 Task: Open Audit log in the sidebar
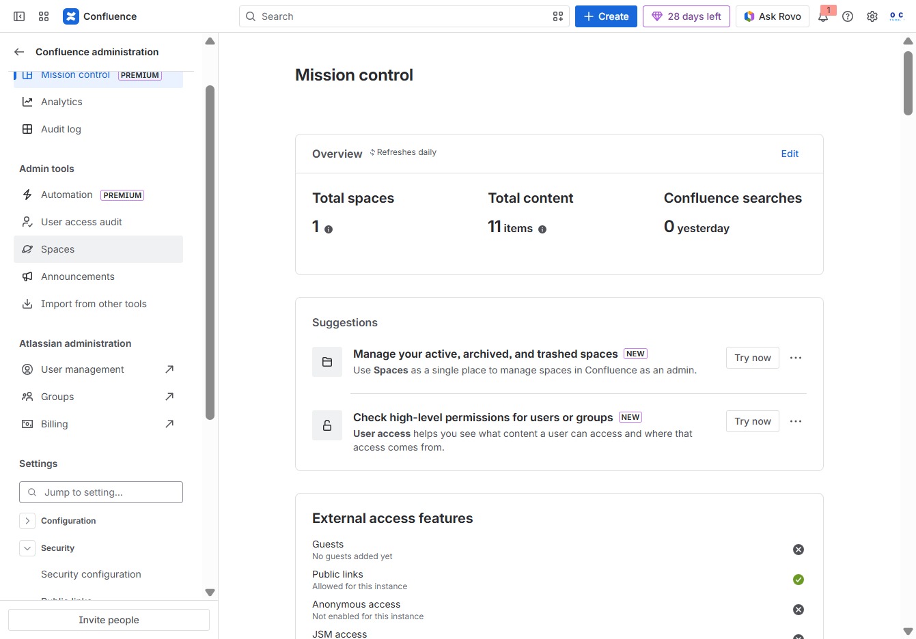(98, 129)
